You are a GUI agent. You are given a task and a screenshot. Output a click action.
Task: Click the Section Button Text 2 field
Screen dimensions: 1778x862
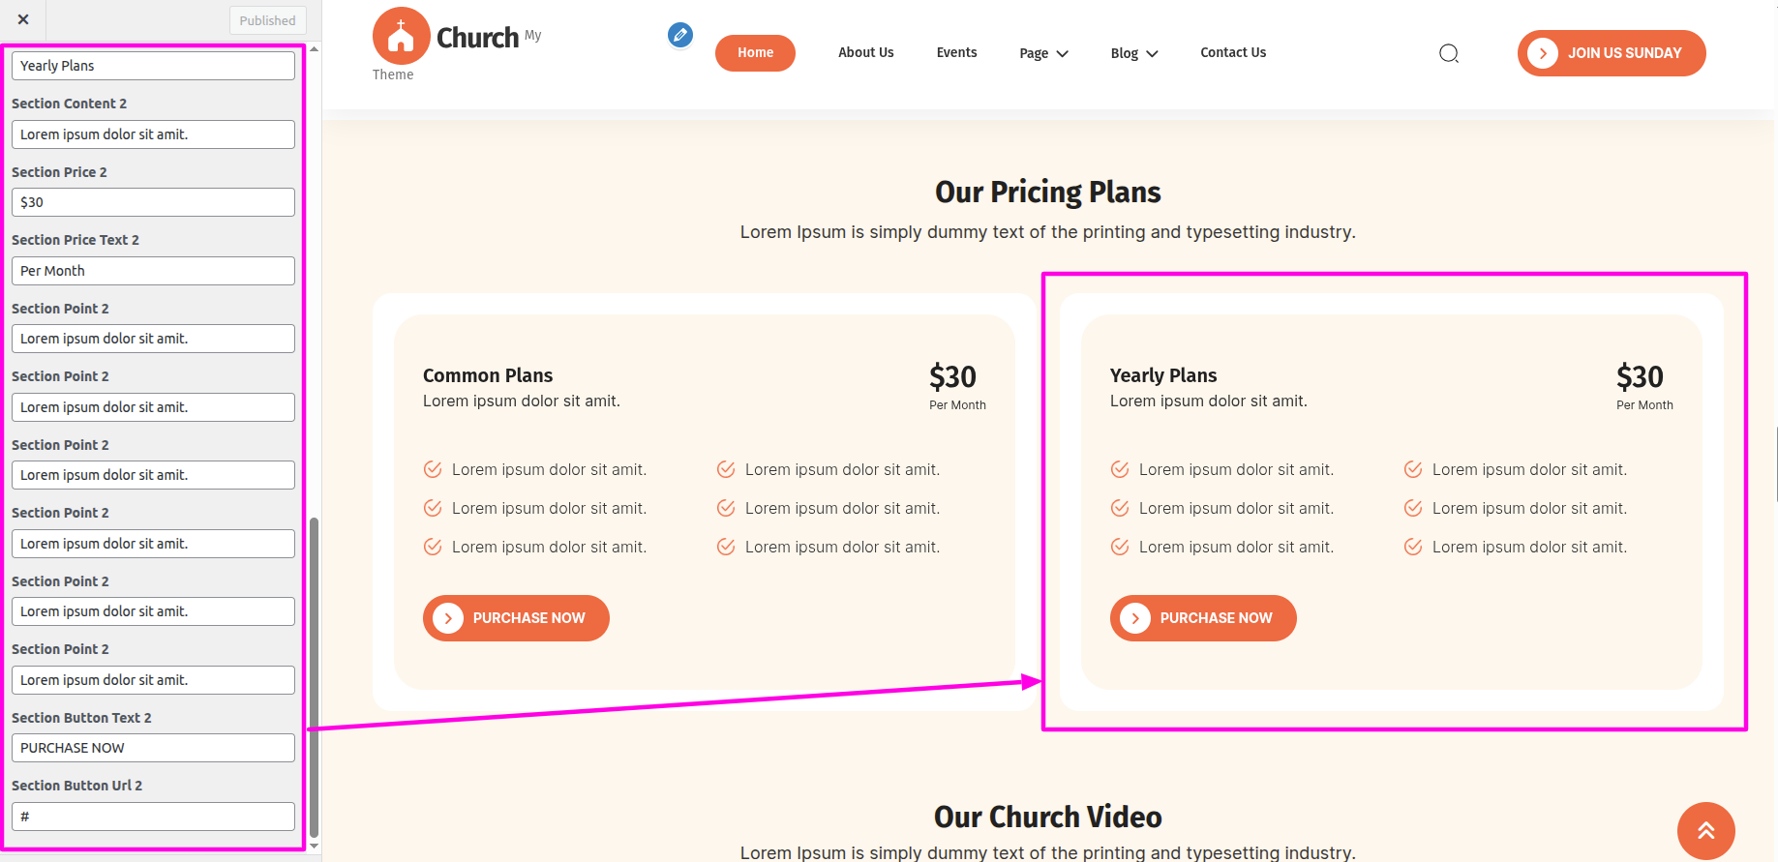coord(153,748)
